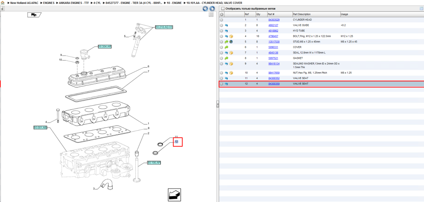This screenshot has width=424, height=202.
Task: Open part number 4818862 link
Action: click(x=273, y=31)
